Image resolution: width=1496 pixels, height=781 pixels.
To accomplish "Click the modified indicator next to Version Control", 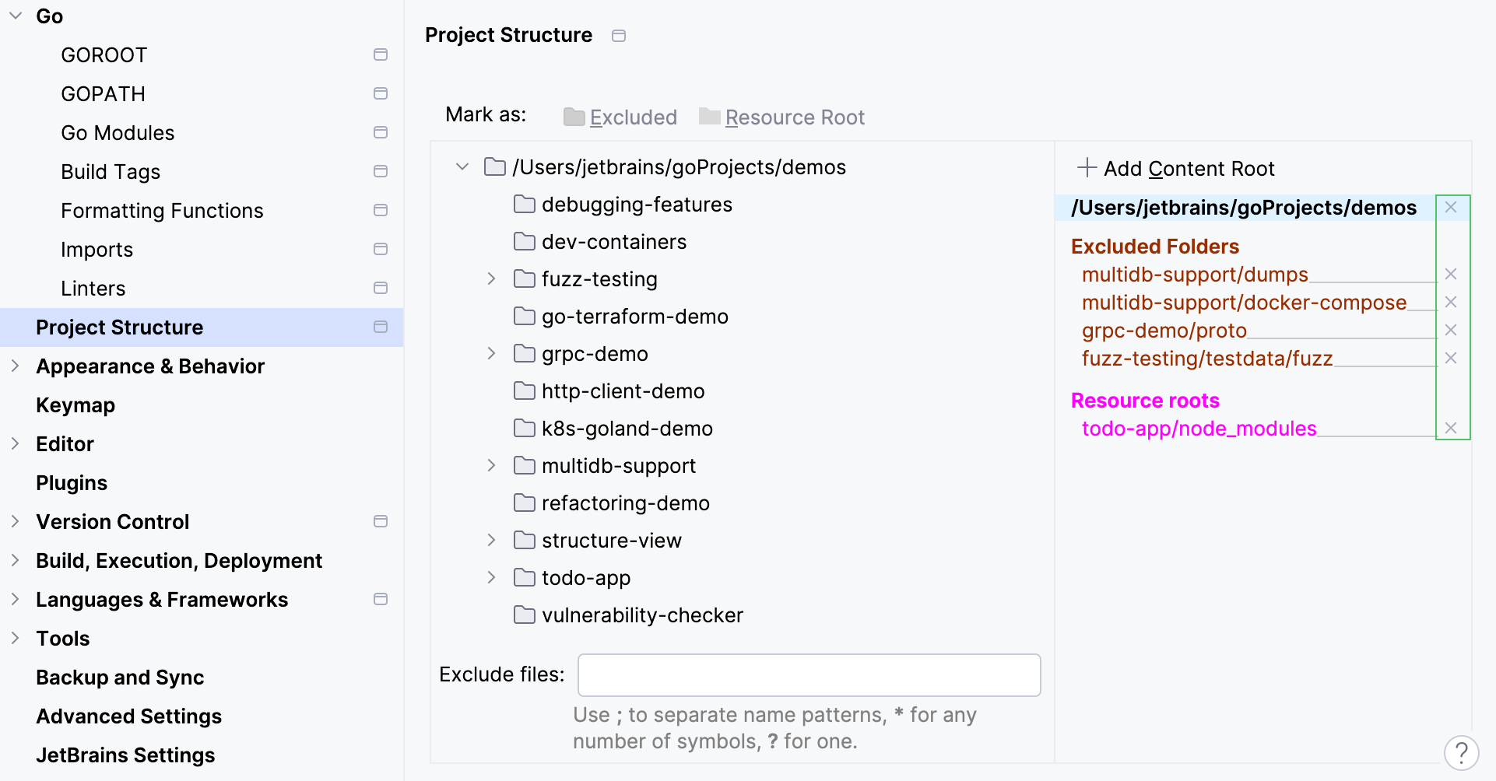I will (381, 521).
